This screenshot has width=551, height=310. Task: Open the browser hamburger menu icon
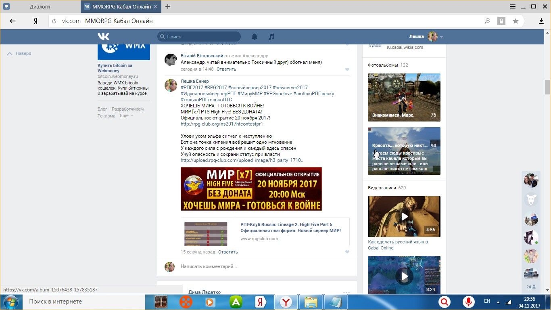(513, 6)
